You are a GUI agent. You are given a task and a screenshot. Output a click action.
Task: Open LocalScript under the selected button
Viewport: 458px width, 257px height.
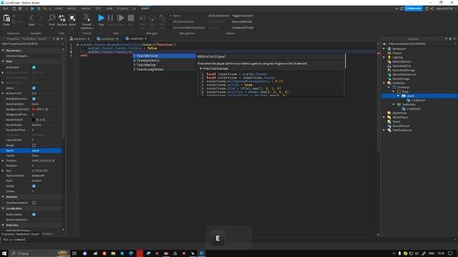(418, 100)
